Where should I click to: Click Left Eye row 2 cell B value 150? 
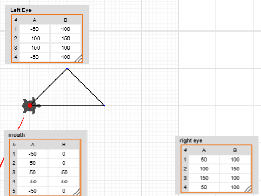click(x=66, y=39)
